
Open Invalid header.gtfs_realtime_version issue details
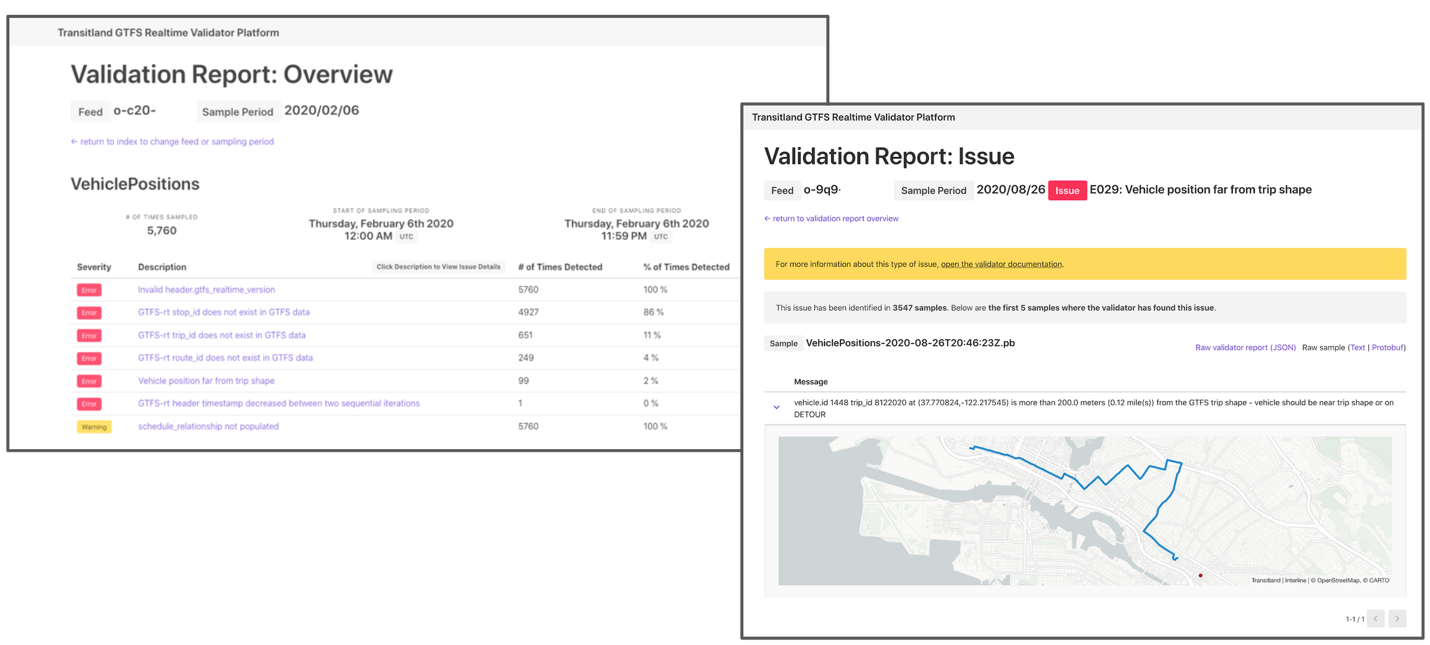tap(206, 289)
